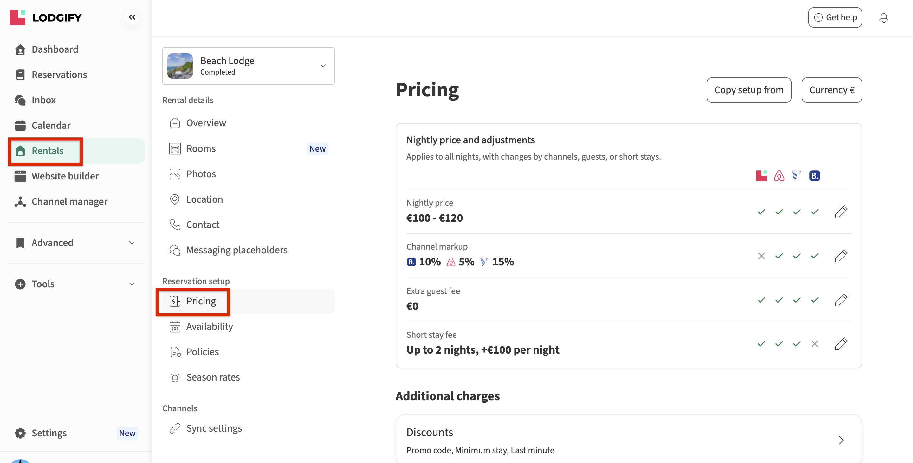
Task: Open the Discounts row
Action: 628,440
